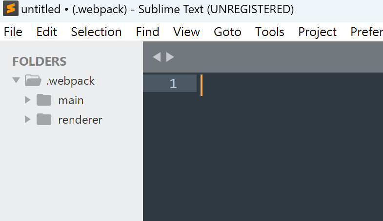This screenshot has width=383, height=221.
Task: Click the Sublime Text logo in the title bar
Action: [11, 8]
